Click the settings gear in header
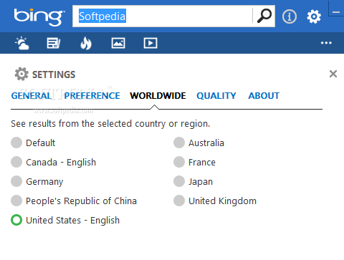 click(x=314, y=16)
